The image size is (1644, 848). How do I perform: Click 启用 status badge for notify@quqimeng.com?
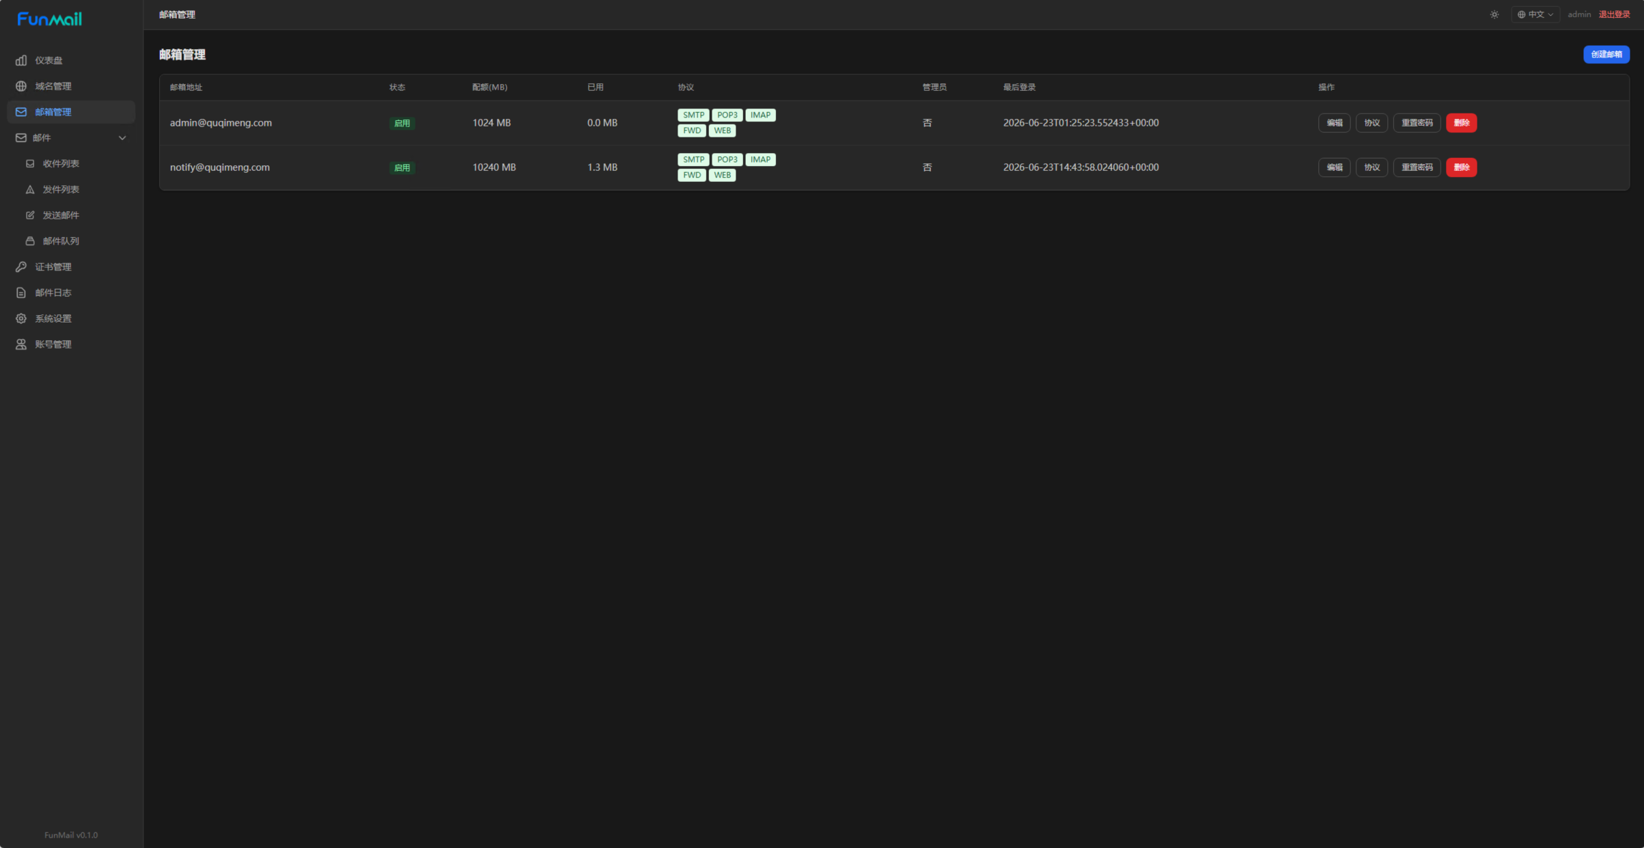[x=402, y=168]
